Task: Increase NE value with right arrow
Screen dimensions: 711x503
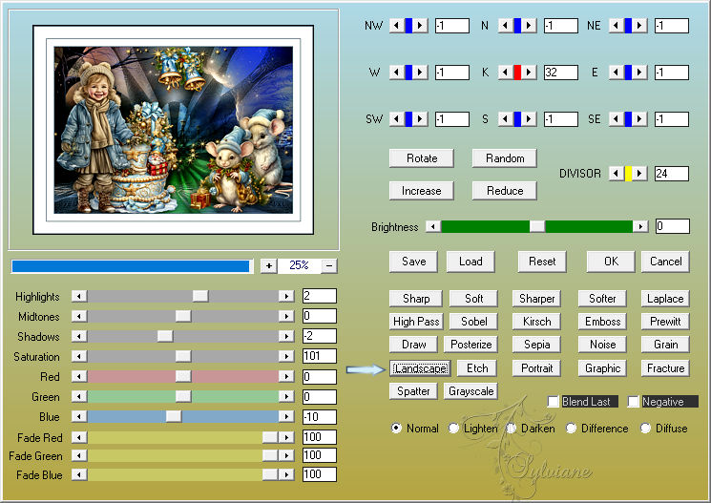Action: point(639,26)
